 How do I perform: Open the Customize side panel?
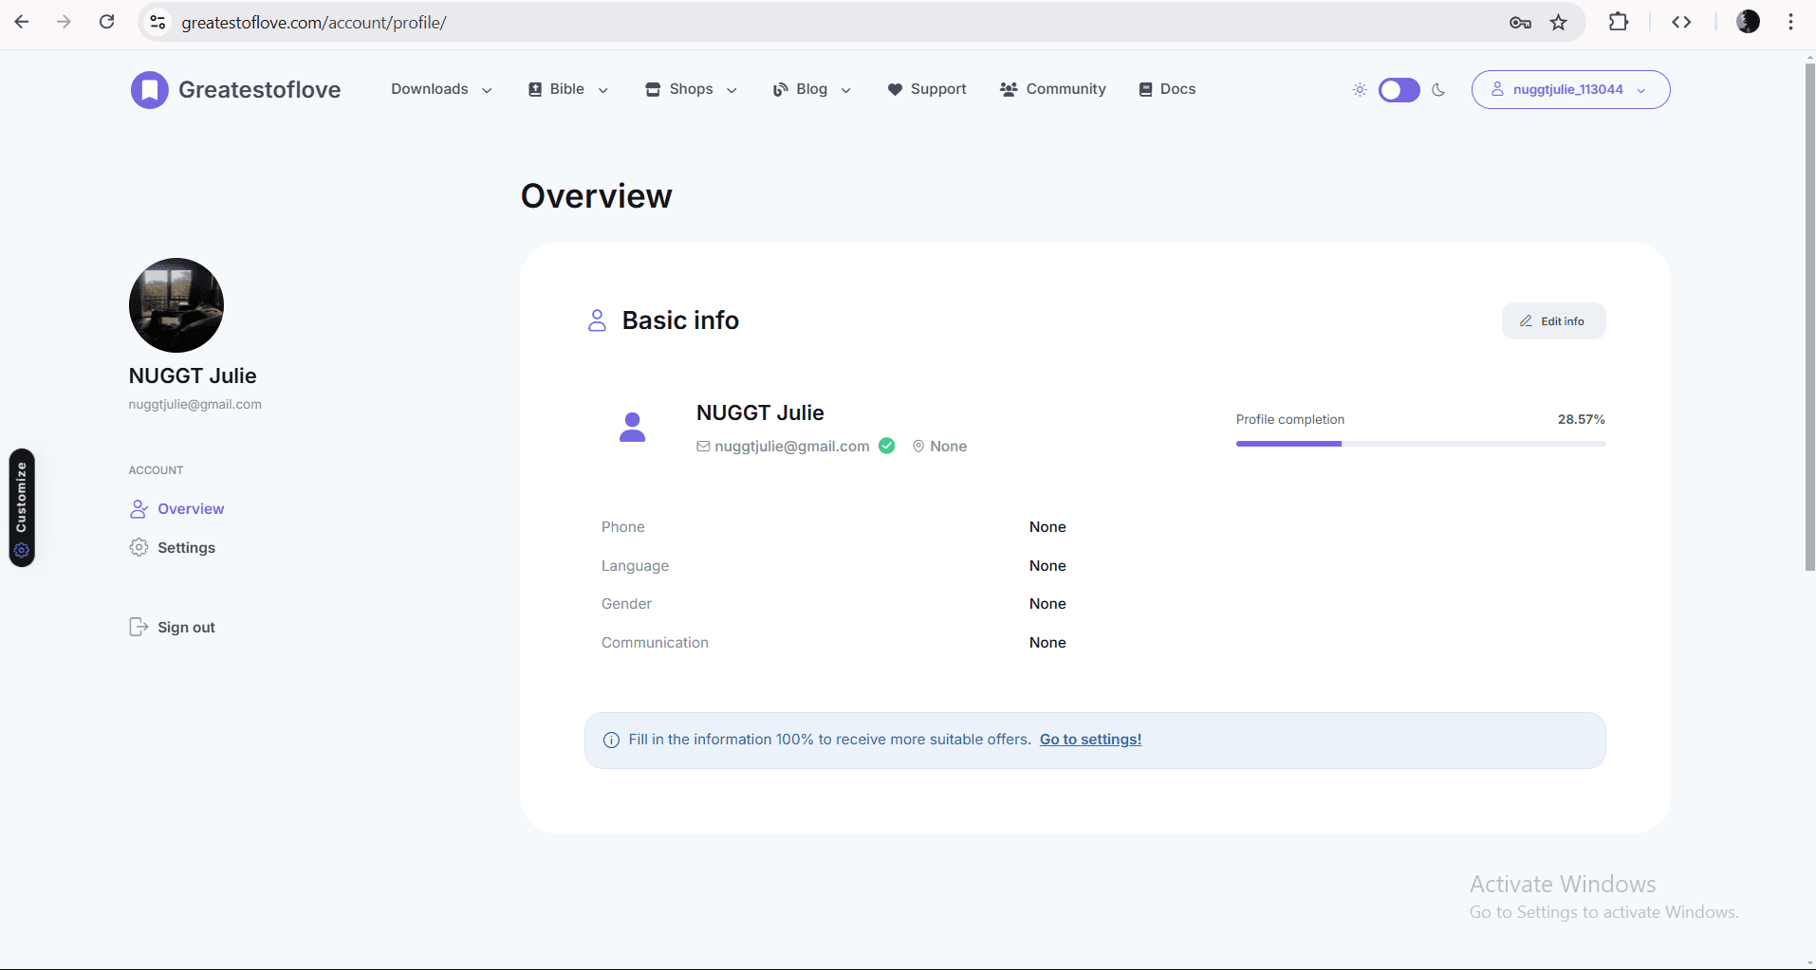click(22, 507)
